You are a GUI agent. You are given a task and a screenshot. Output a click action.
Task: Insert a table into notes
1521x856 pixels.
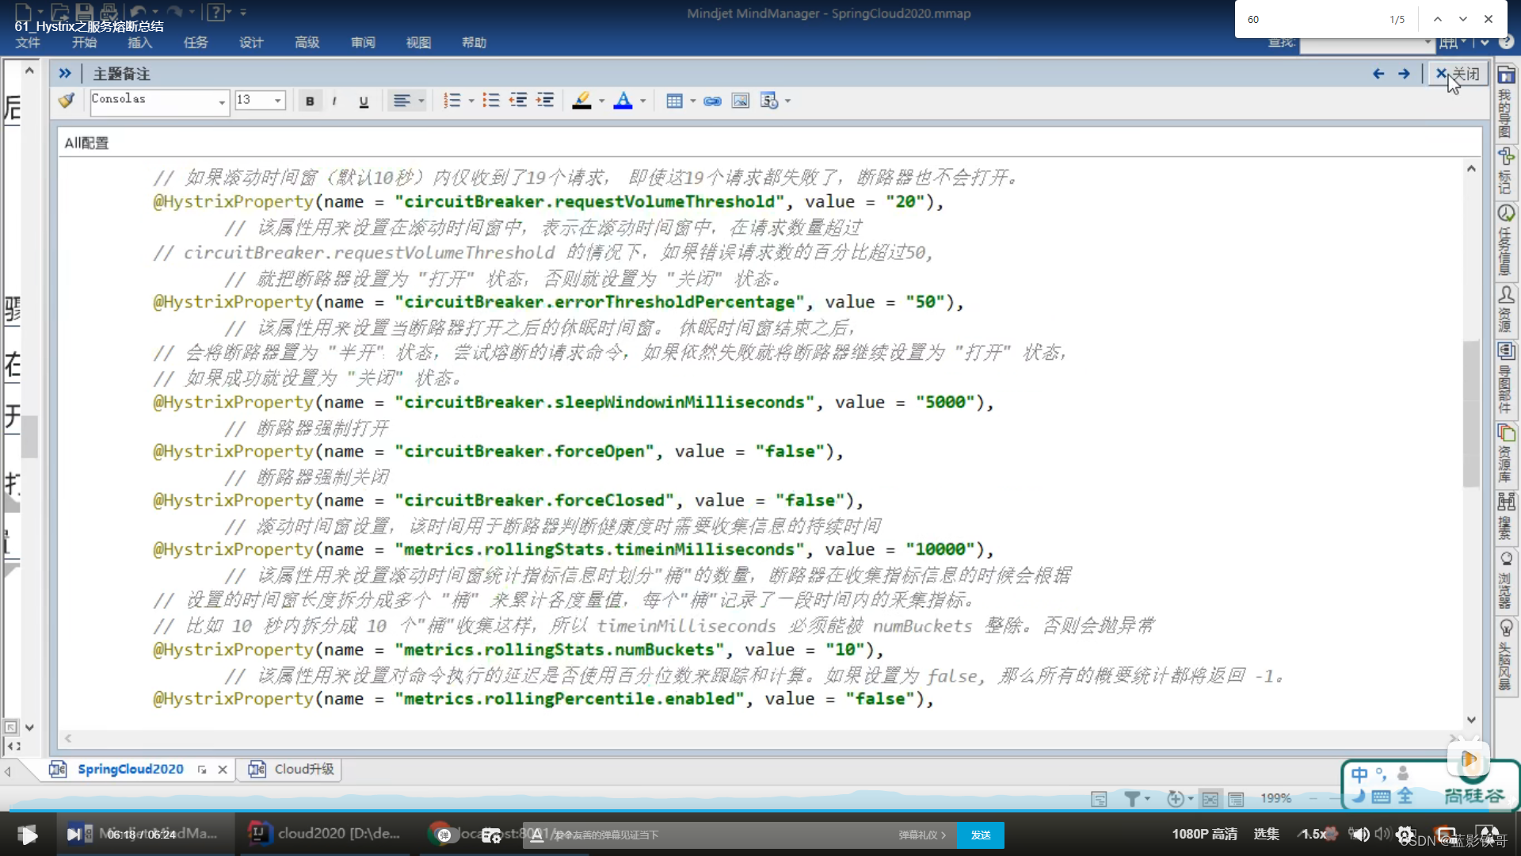pyautogui.click(x=674, y=101)
